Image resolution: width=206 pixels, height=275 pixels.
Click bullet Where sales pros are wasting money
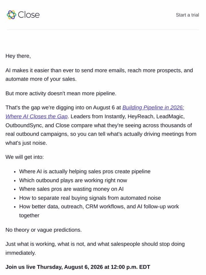tap(71, 189)
